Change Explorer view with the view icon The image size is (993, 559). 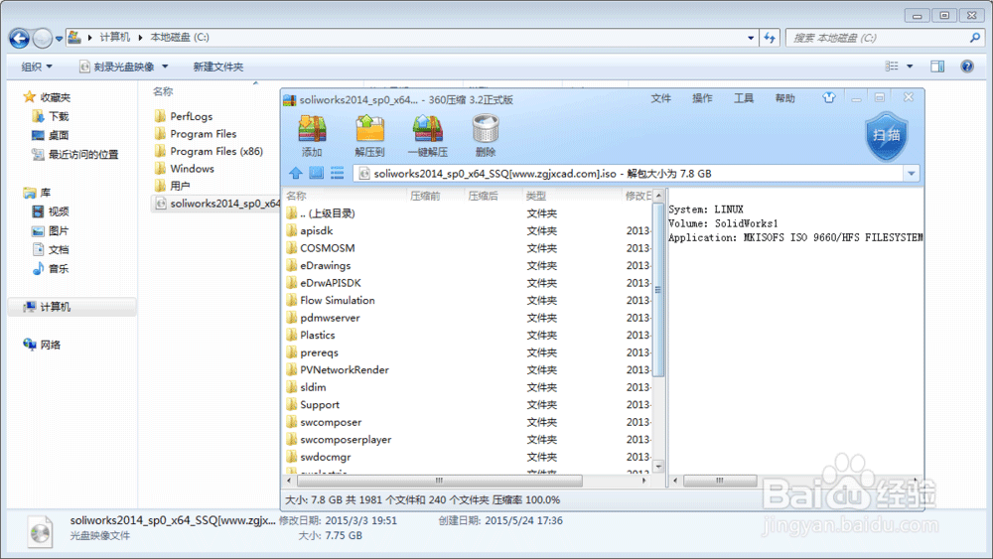click(892, 67)
